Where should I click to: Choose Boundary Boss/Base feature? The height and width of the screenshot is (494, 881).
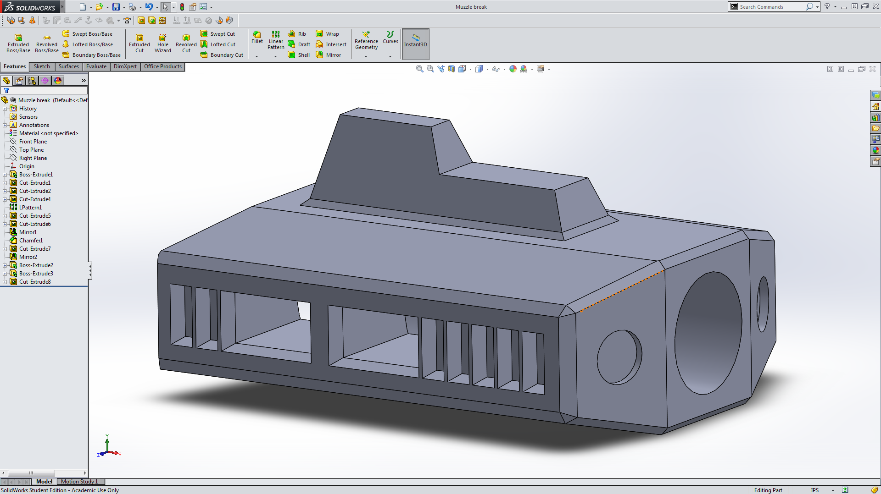91,55
